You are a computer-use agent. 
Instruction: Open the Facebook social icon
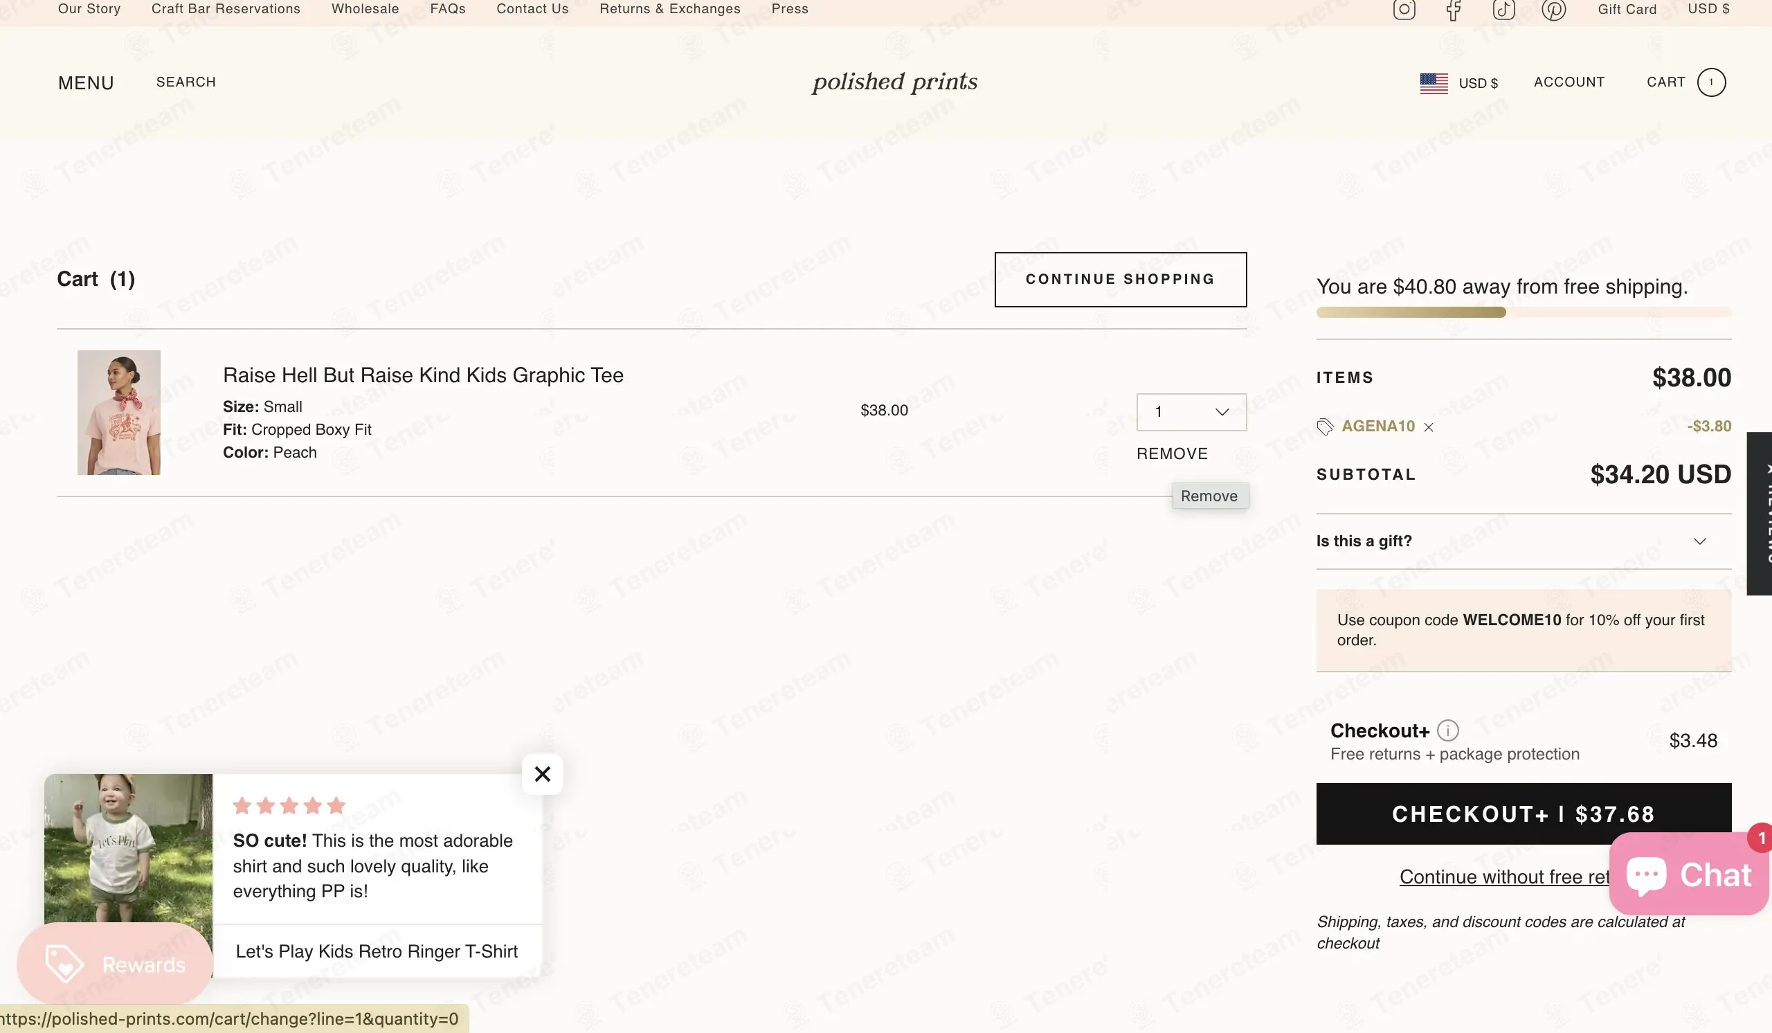pyautogui.click(x=1454, y=10)
